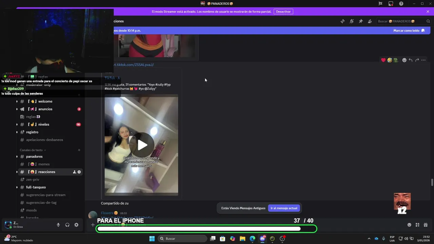The image size is (434, 244).
Task: Open the Threads icon in channel header
Action: pos(342,21)
